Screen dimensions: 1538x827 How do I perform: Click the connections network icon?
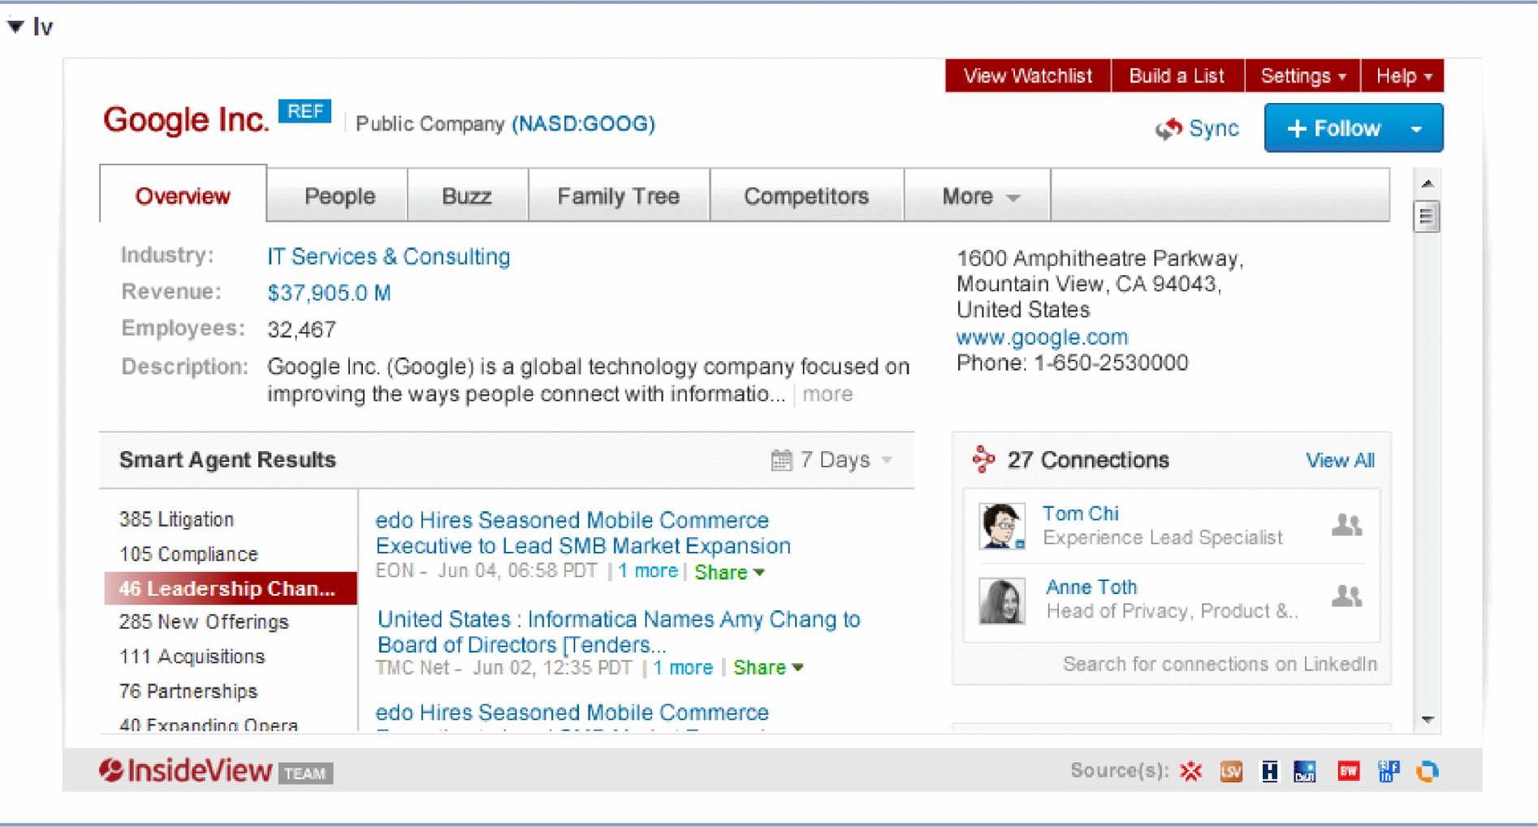tap(983, 459)
